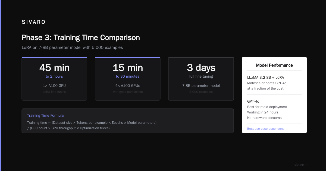The image size is (326, 171).
Task: Open the 3 days full fine-tuning card
Action: 201,79
